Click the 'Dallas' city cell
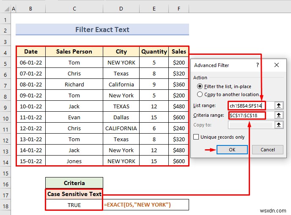 [x=121, y=117]
